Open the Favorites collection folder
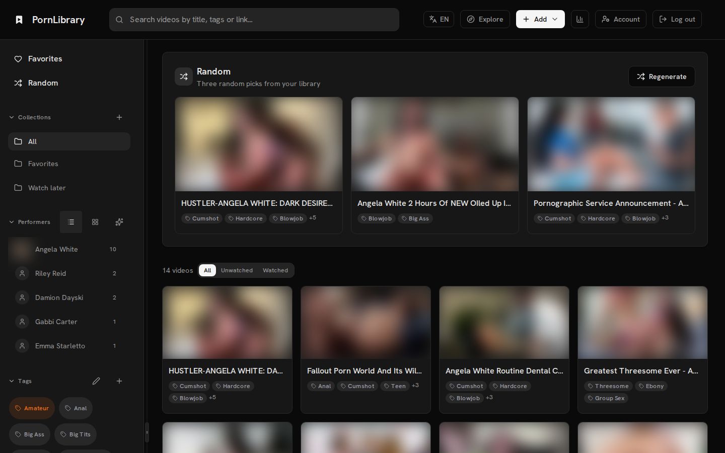The image size is (725, 453). point(69,164)
